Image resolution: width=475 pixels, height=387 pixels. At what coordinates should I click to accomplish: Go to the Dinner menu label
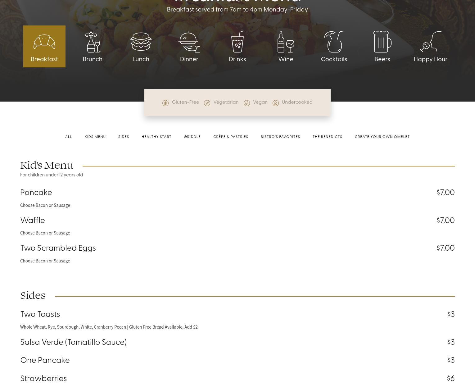point(189,59)
